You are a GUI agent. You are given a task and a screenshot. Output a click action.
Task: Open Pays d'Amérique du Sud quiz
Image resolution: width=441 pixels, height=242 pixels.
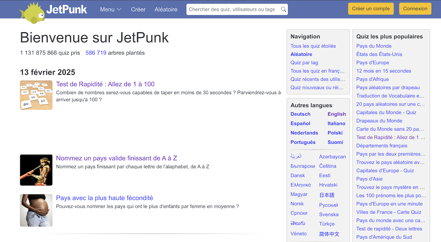click(x=384, y=237)
